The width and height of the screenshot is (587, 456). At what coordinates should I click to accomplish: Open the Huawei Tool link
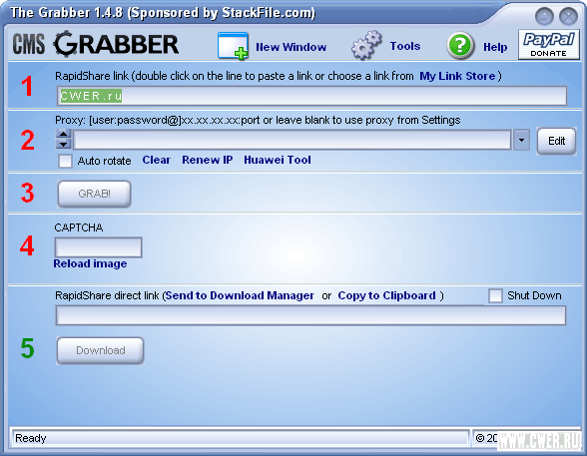pos(278,160)
